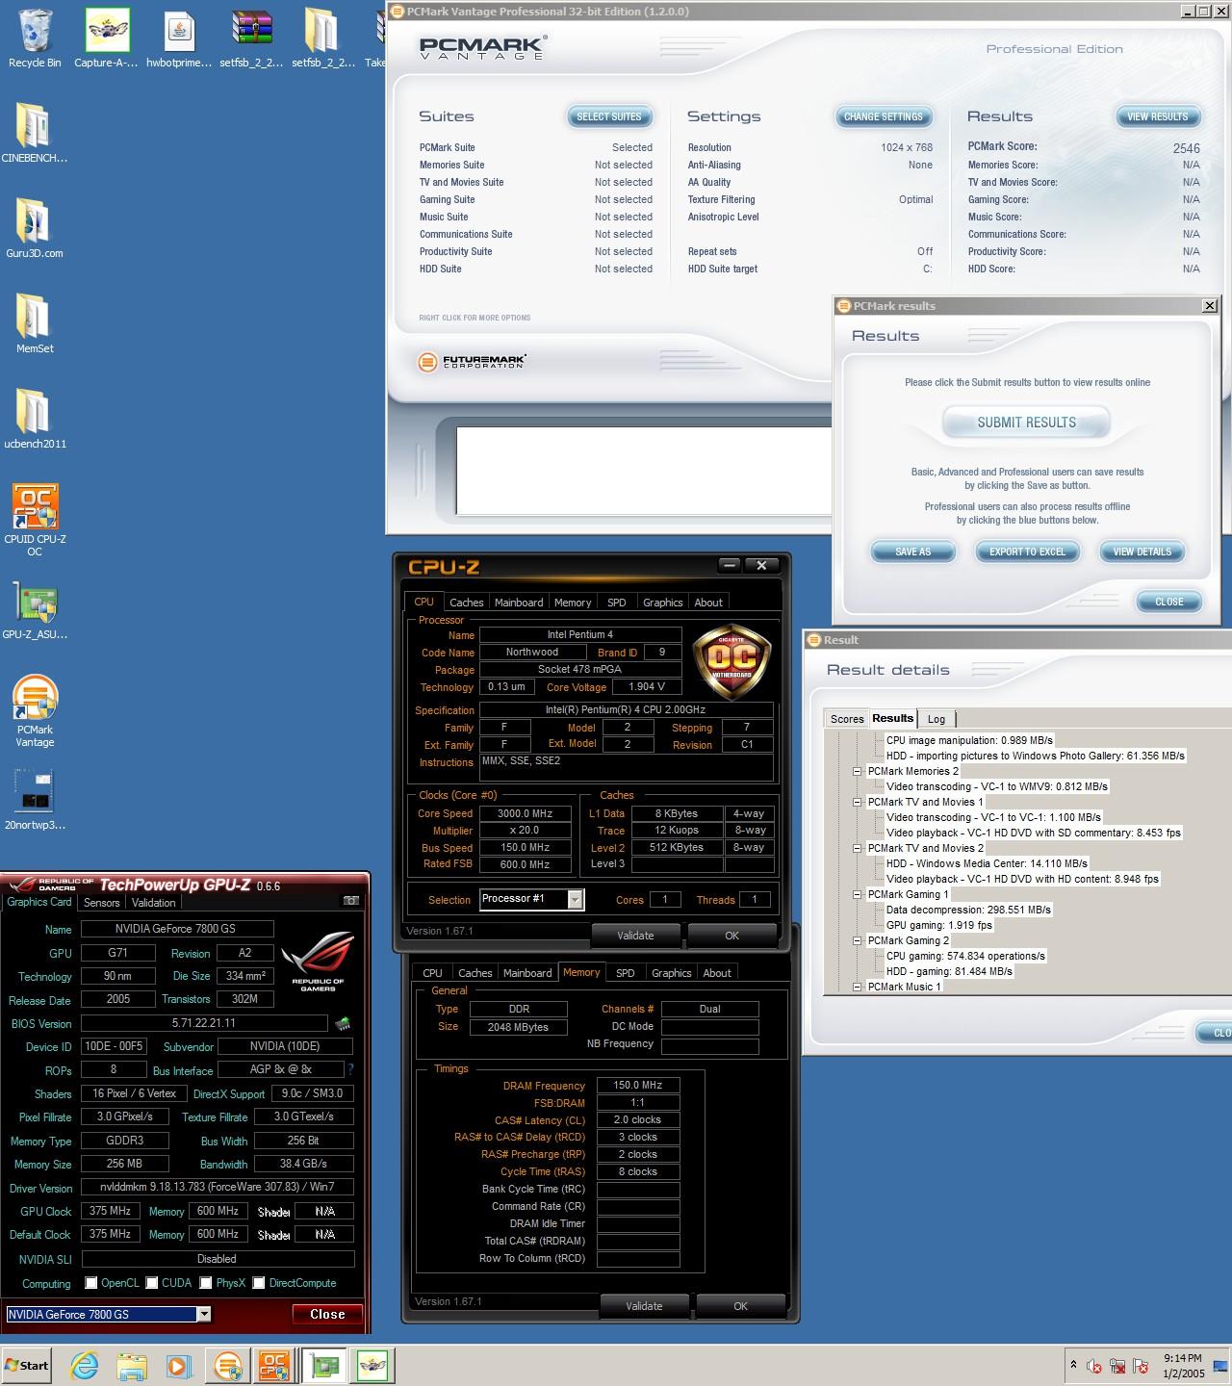Launch GPU-Z_ASUS desktop shortcut
Image resolution: width=1232 pixels, height=1386 pixels.
(35, 611)
